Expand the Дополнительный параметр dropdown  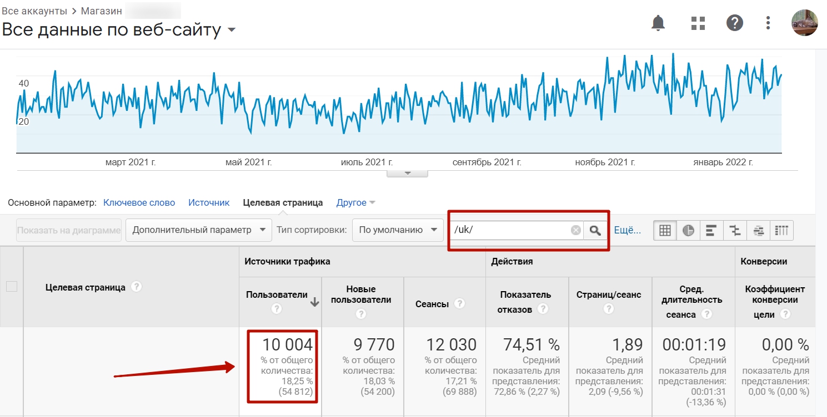[198, 230]
